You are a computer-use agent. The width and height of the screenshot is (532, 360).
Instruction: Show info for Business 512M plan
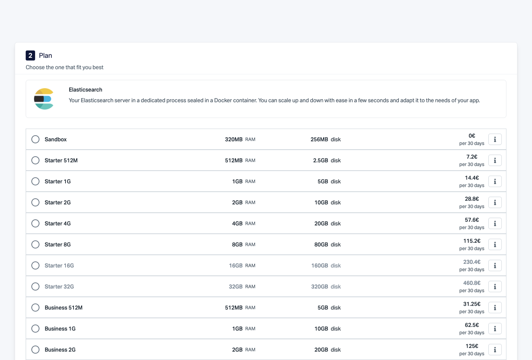click(x=495, y=308)
